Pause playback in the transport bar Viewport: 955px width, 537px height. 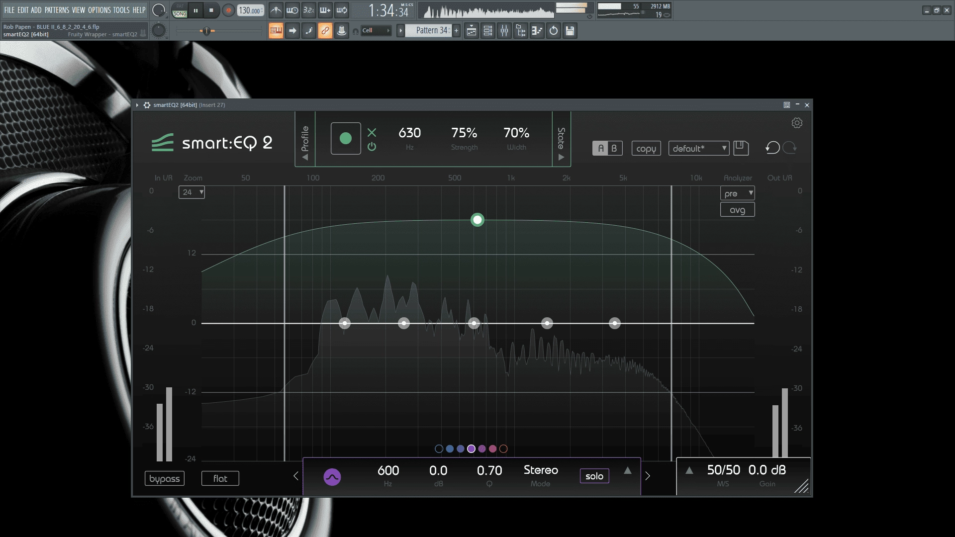click(195, 10)
